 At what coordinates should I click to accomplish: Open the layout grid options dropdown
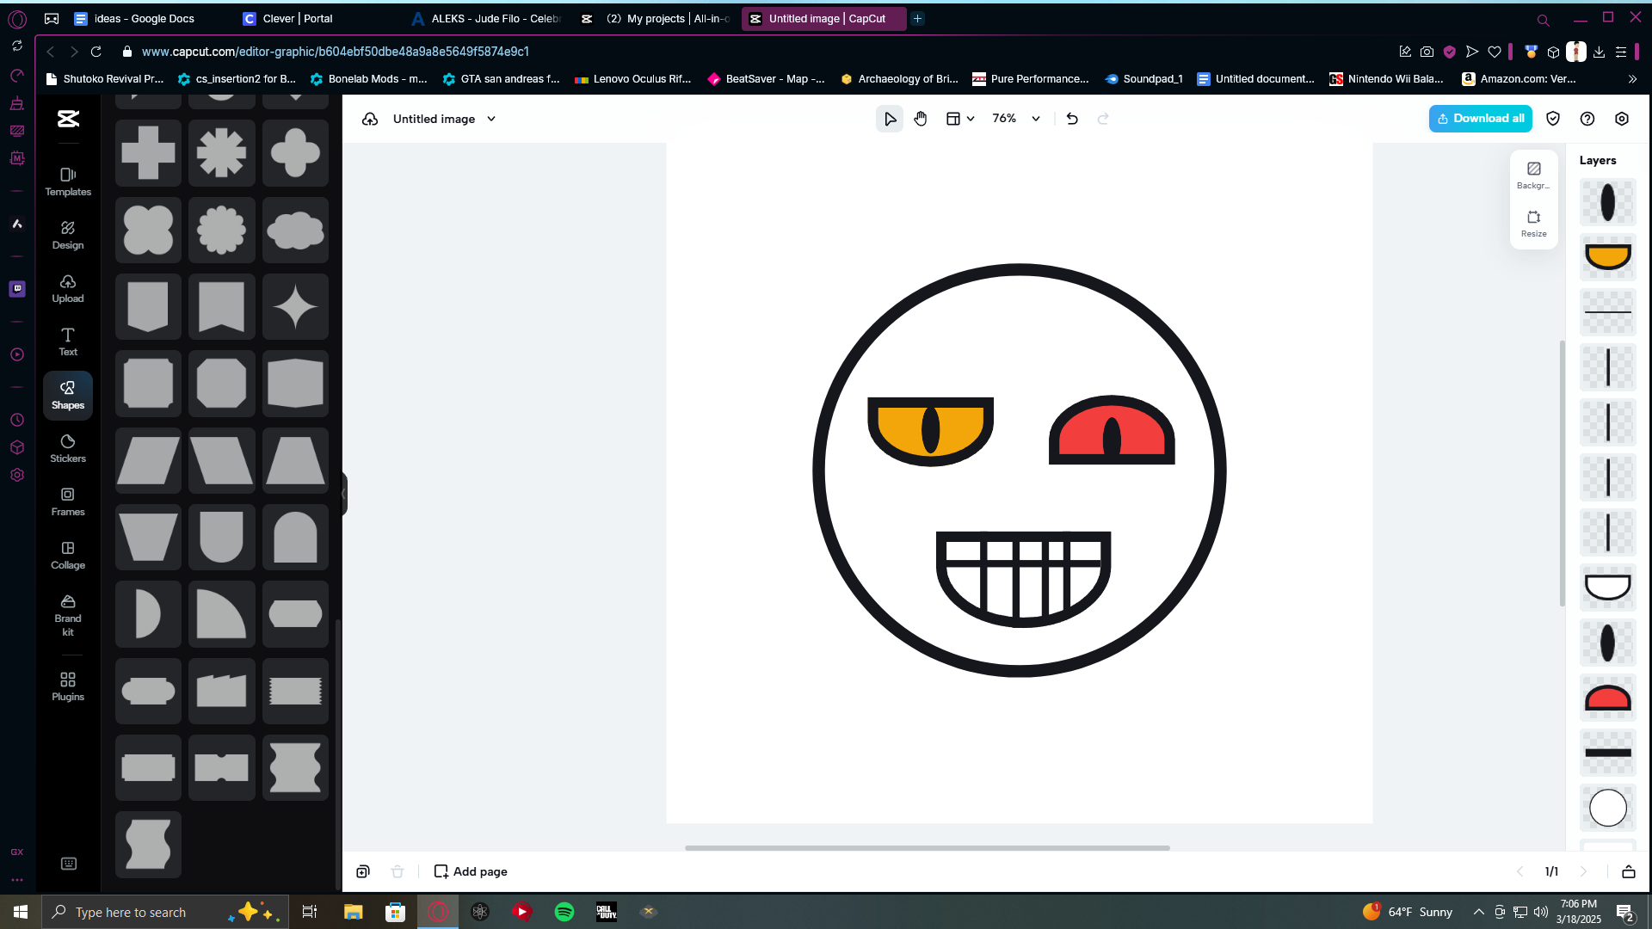960,119
